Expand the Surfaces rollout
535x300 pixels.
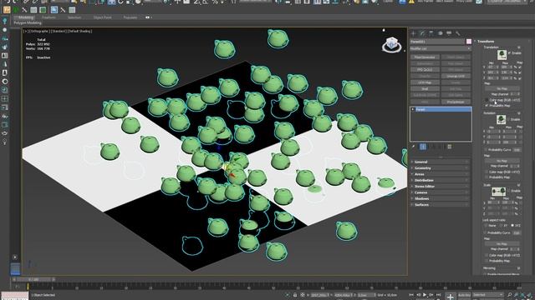(441, 205)
